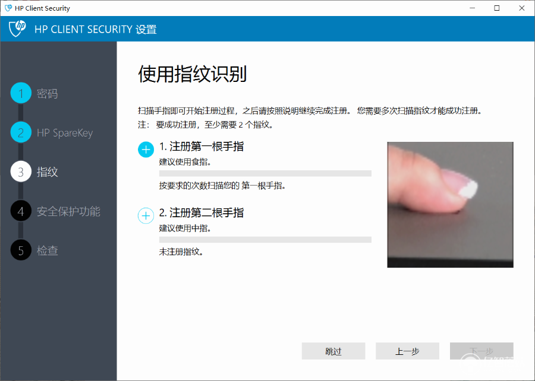
Task: Go back with the 上一步 button
Action: click(x=407, y=351)
